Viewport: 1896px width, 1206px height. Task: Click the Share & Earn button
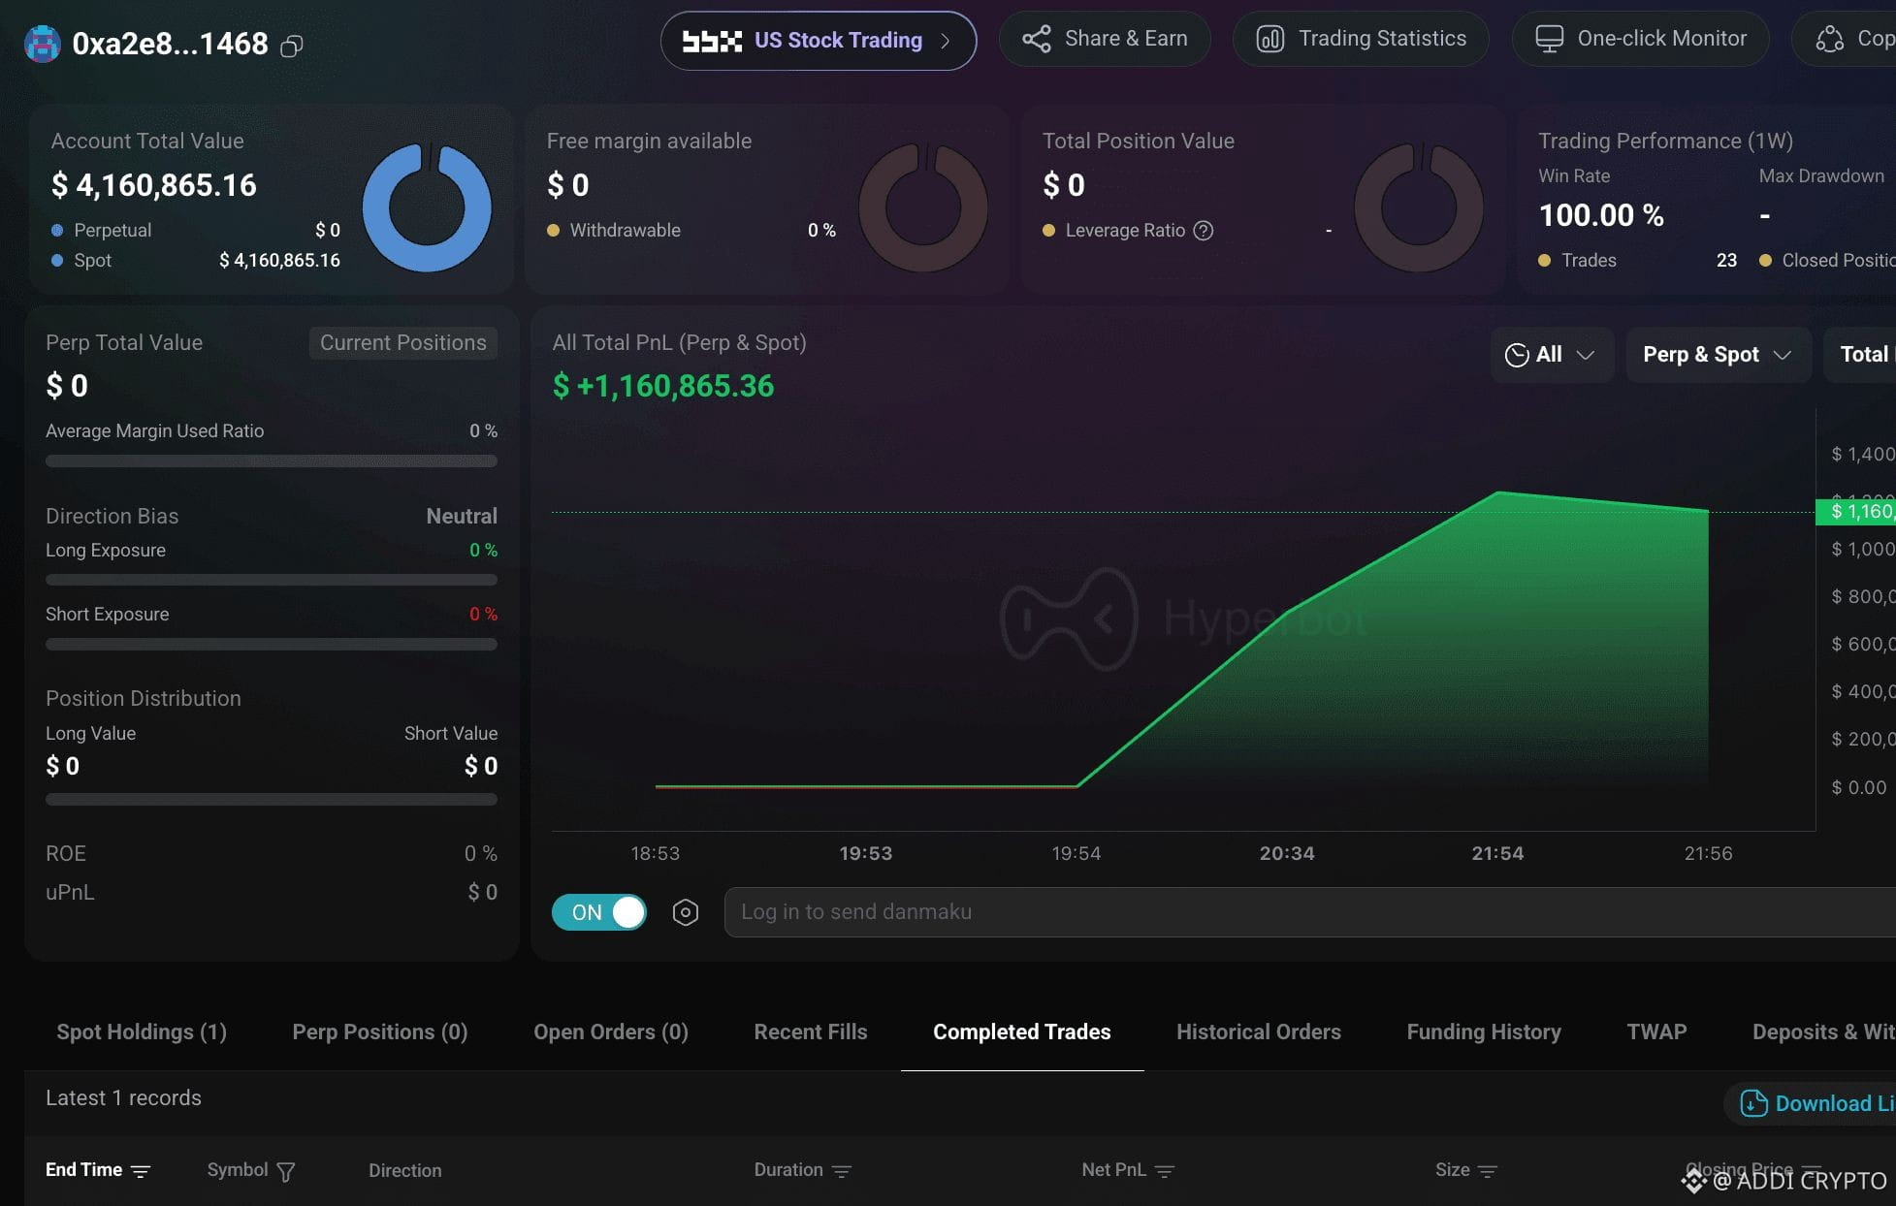pos(1105,39)
